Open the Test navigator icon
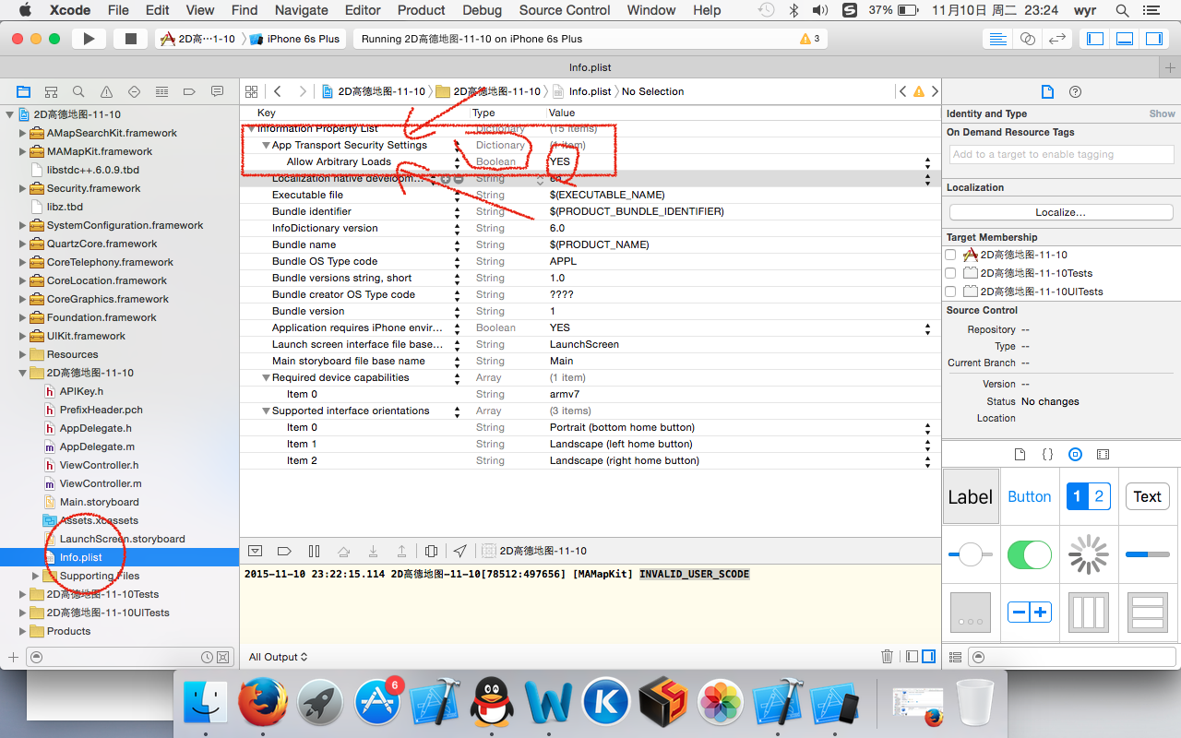This screenshot has height=738, width=1181. pos(134,91)
